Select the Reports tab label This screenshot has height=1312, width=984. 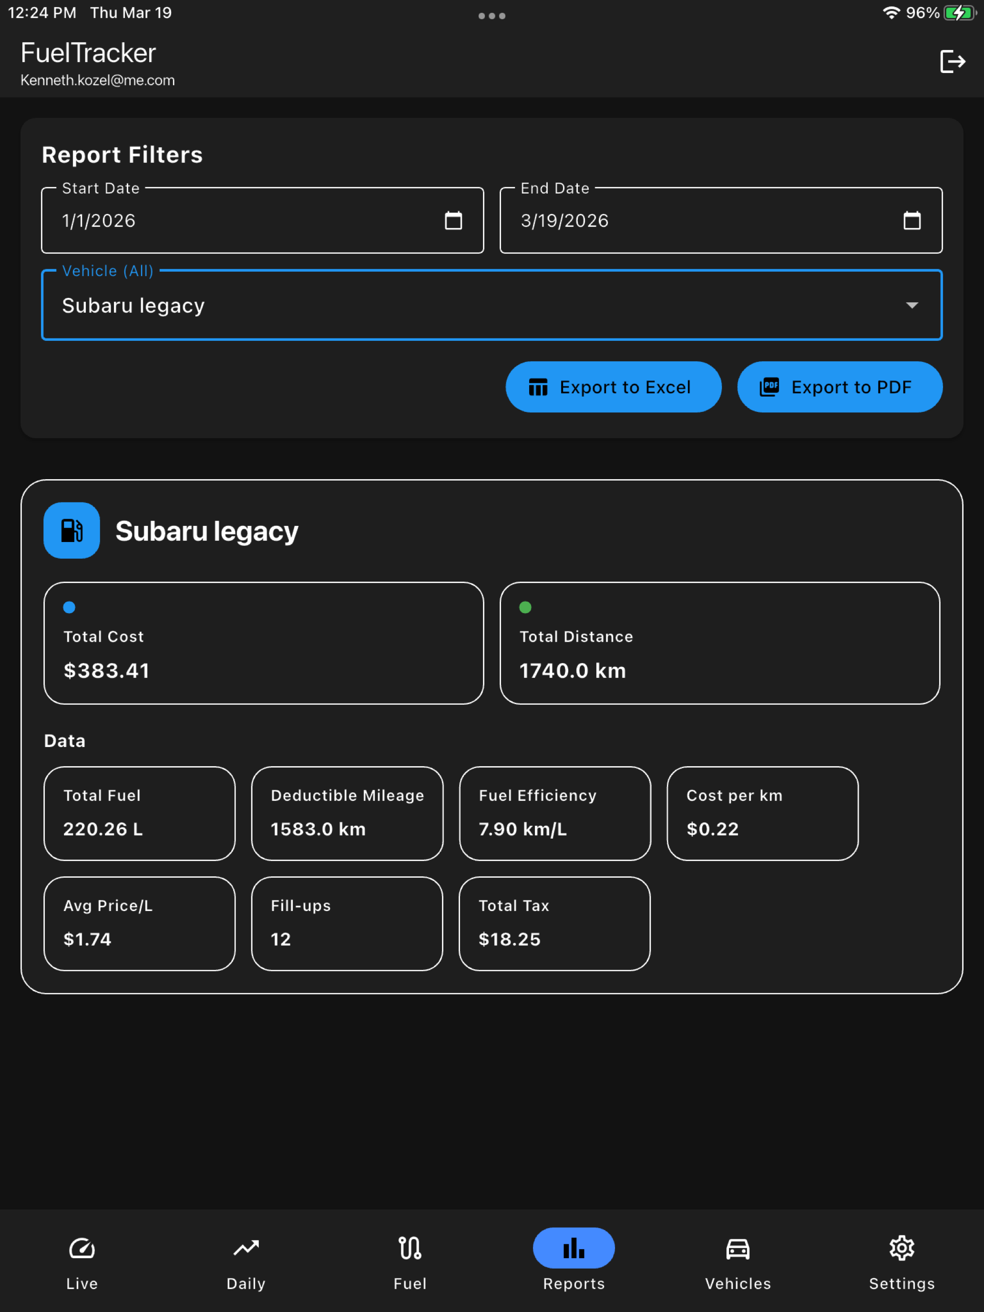pos(574,1283)
